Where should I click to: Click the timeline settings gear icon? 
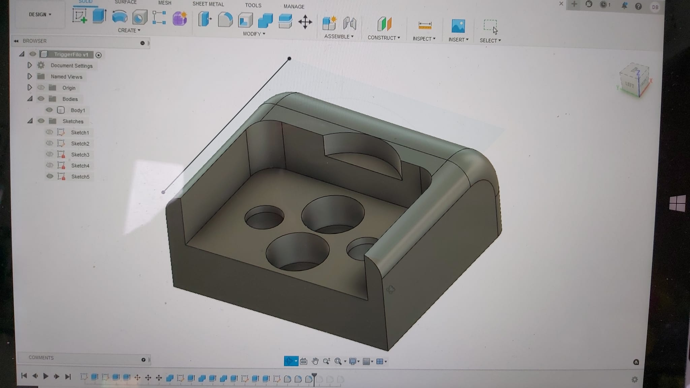(x=635, y=380)
